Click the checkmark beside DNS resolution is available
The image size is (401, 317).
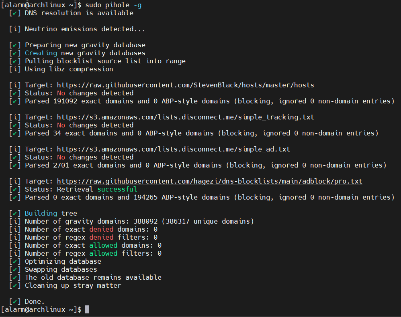[x=15, y=13]
